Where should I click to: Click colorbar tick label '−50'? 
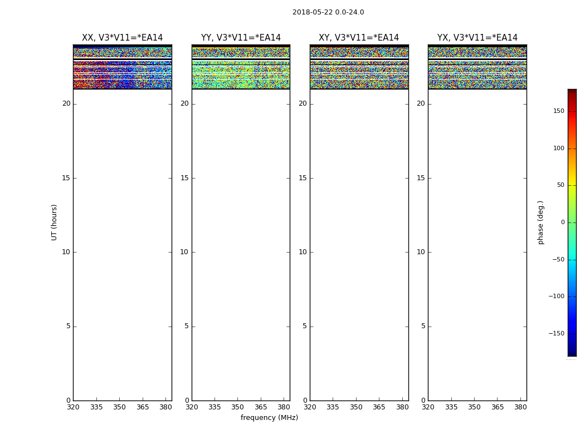point(558,259)
